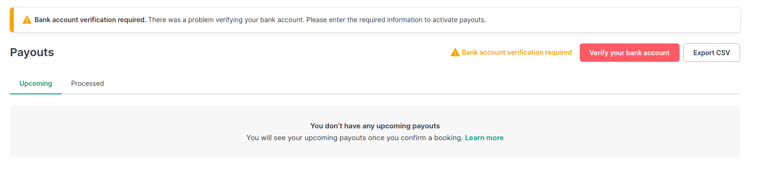Click the Payouts page heading

[x=32, y=52]
